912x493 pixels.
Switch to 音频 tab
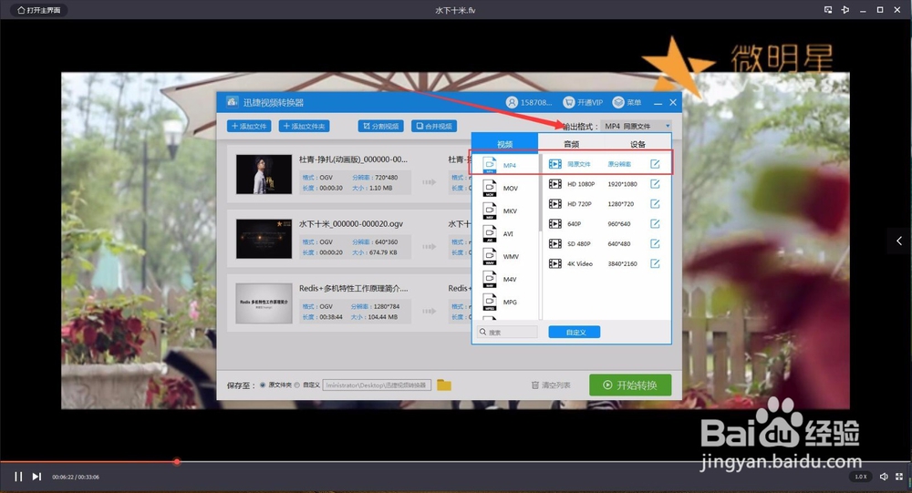(572, 144)
